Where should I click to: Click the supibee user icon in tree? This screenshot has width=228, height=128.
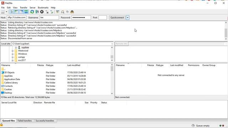19,47
